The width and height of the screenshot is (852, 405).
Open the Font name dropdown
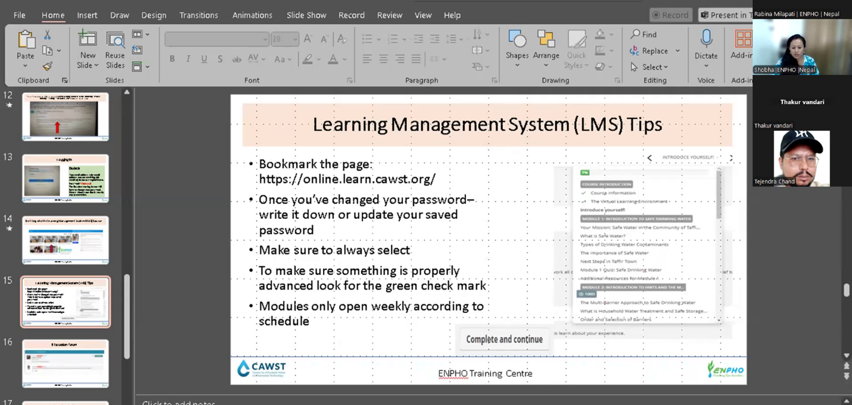(x=265, y=39)
